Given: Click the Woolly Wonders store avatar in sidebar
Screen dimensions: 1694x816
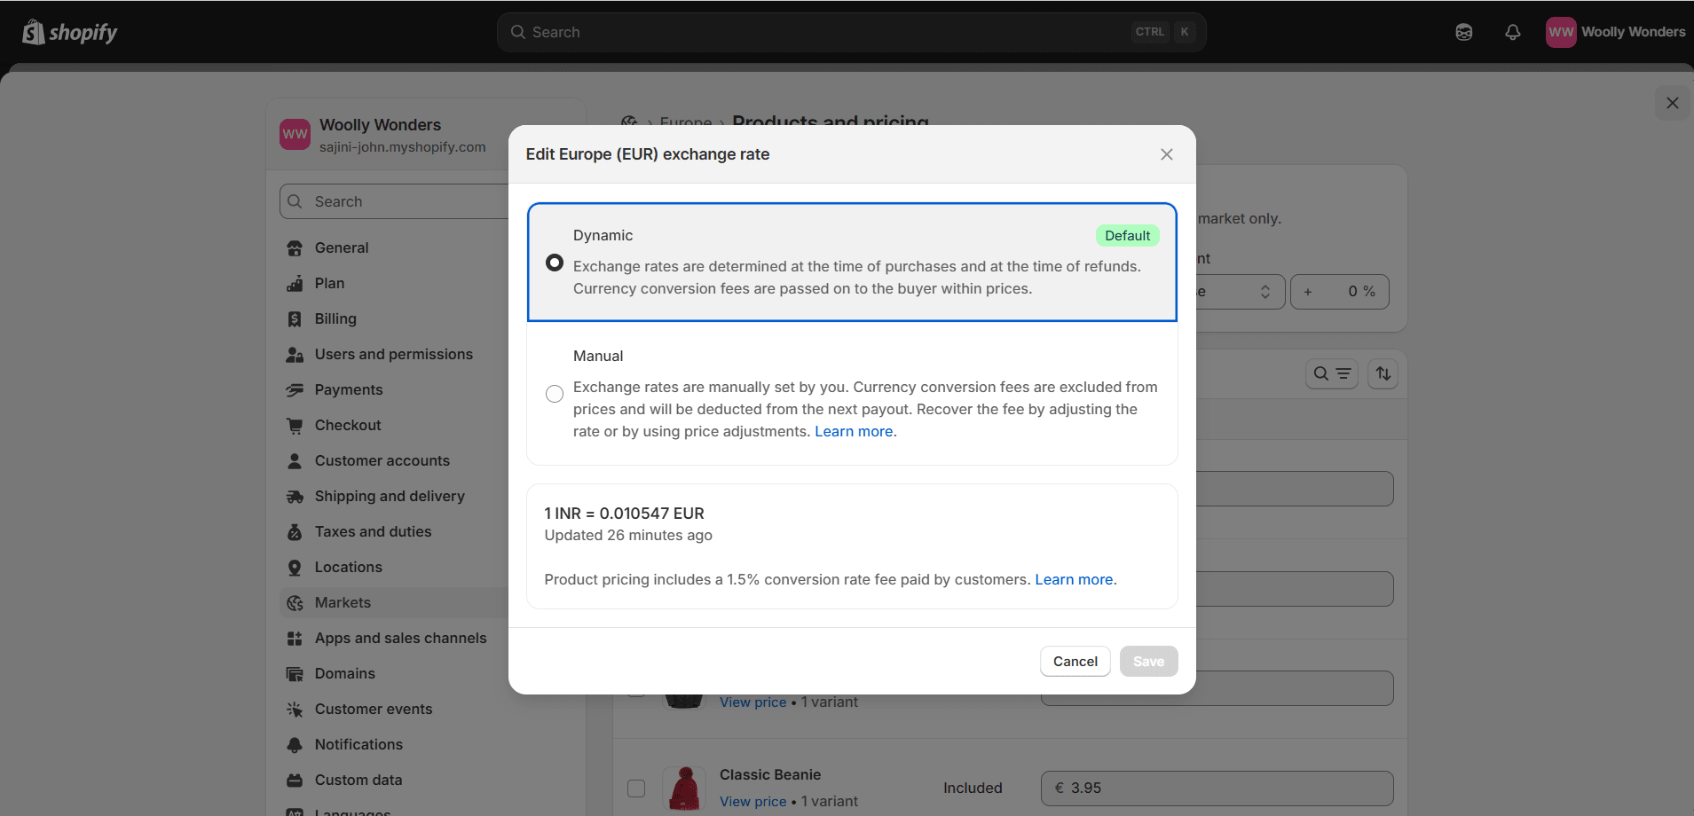Looking at the screenshot, I should pyautogui.click(x=295, y=134).
